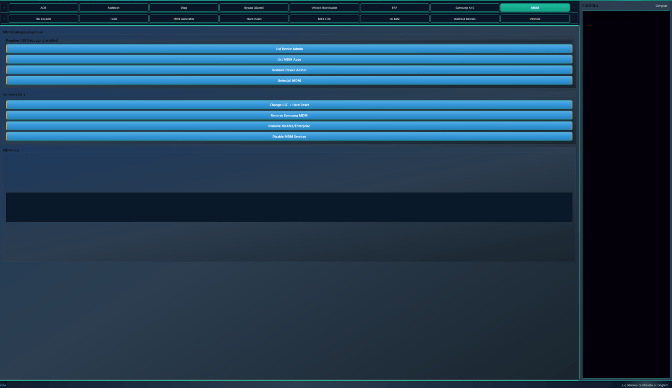The height and width of the screenshot is (388, 672).
Task: Switch to the Fastboot tab
Action: pos(113,8)
